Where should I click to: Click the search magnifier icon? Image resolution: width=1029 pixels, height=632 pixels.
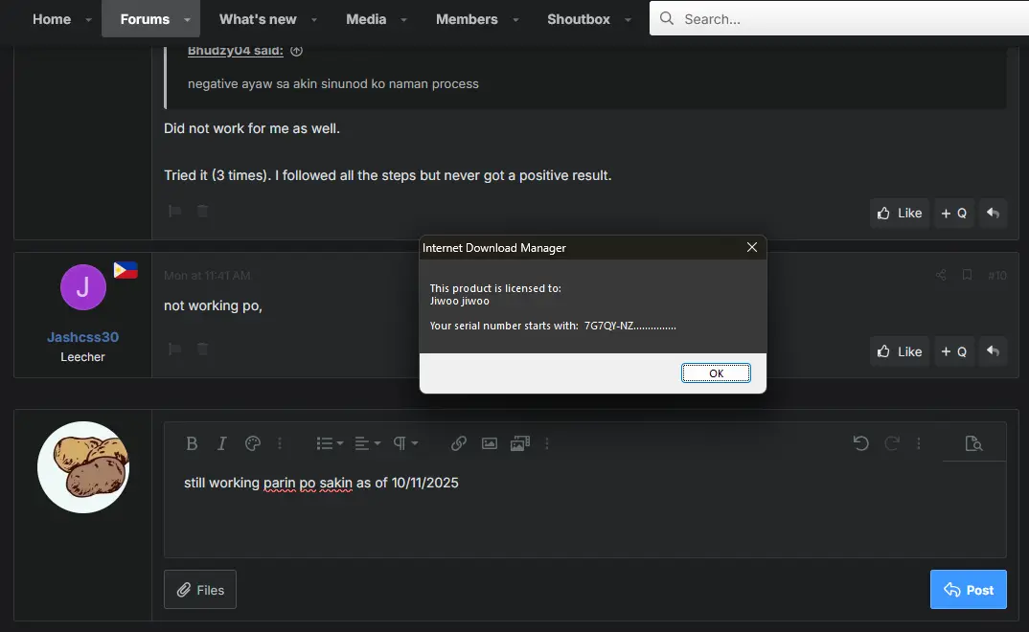[x=667, y=18]
